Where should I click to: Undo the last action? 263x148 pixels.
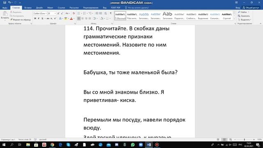tap(9, 2)
